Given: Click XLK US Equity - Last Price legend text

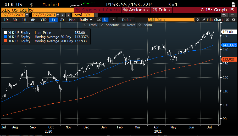Looking at the screenshot, I should [30, 33].
